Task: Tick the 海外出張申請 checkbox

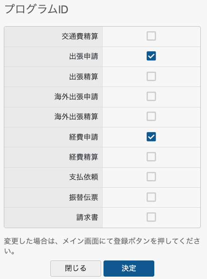Action: (151, 96)
